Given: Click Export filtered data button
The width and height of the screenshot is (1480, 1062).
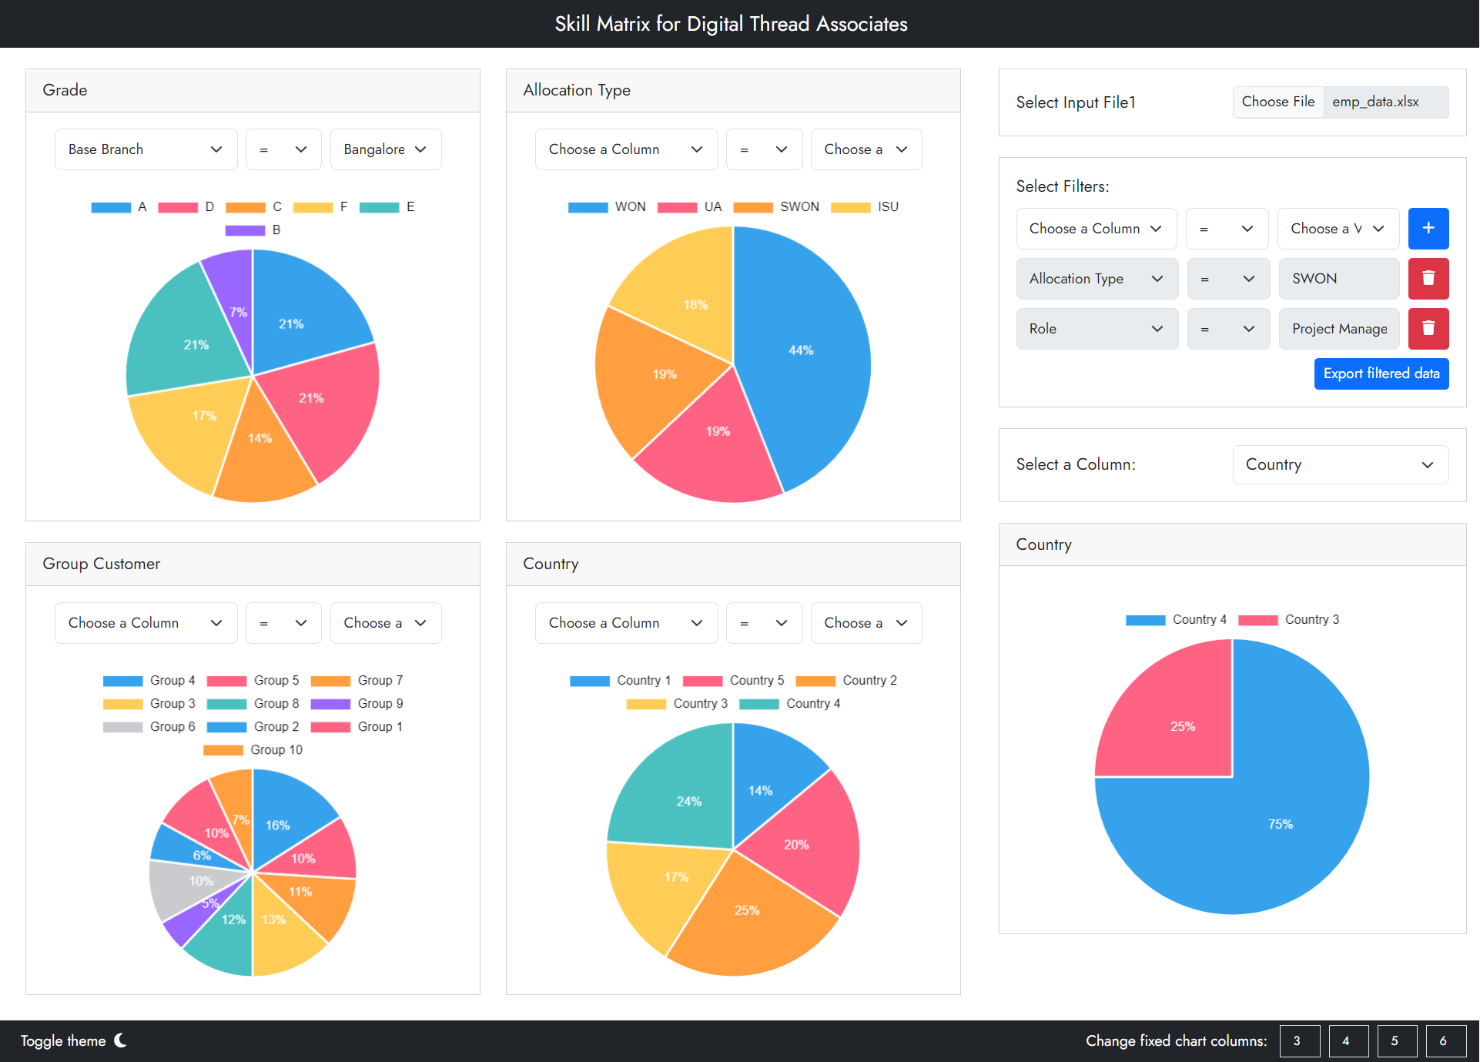Looking at the screenshot, I should (x=1381, y=374).
